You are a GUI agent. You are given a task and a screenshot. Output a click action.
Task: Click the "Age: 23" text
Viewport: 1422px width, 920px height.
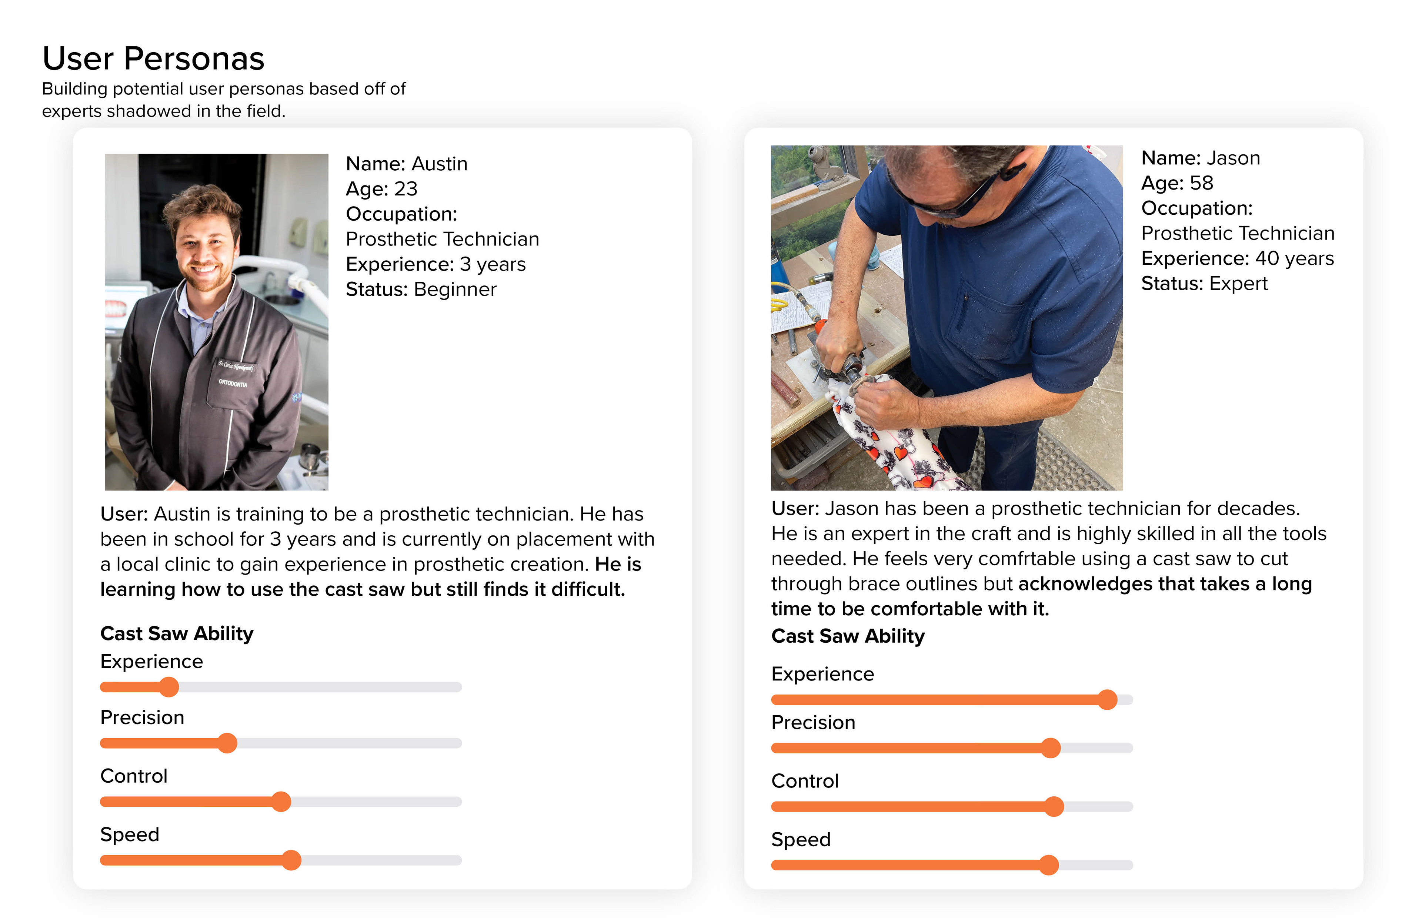381,189
